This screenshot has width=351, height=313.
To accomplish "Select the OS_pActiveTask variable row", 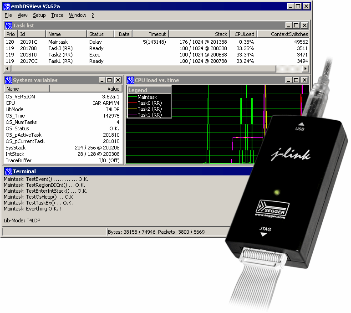I will pyautogui.click(x=63, y=135).
